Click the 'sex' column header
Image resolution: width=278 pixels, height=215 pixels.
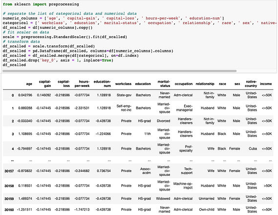point(237,84)
